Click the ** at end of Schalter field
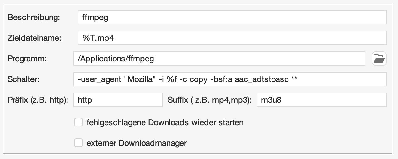 (294, 79)
